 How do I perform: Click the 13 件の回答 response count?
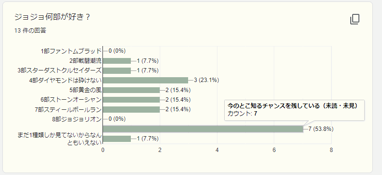(x=30, y=31)
